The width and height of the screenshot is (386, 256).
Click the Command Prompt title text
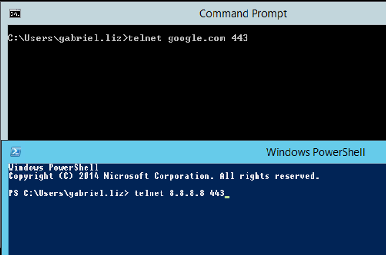point(243,14)
